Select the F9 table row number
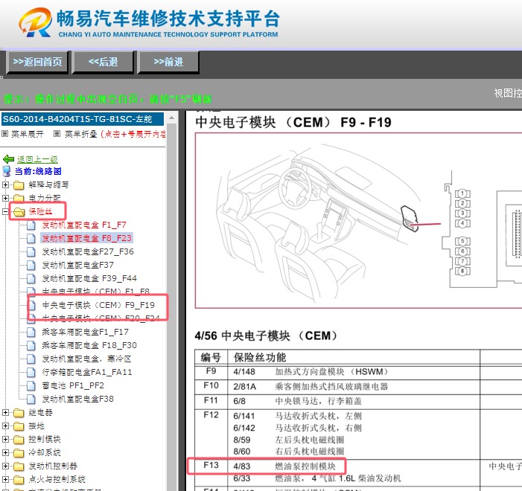The width and height of the screenshot is (522, 491). pos(211,371)
